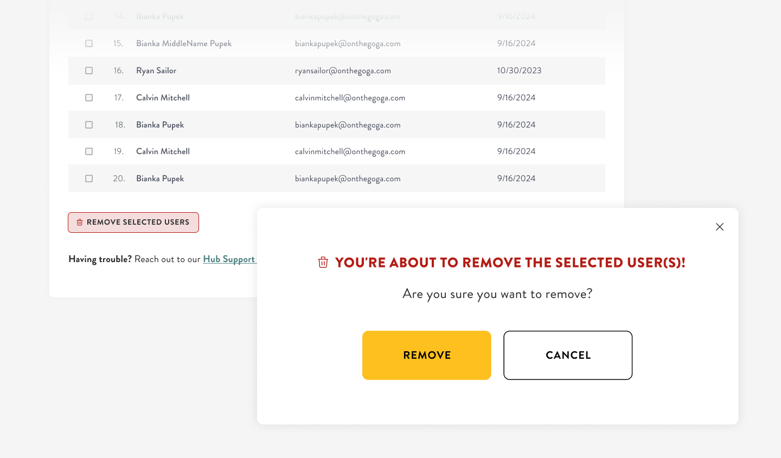
Task: Click trash icon on Remove Selected Users
Action: tap(80, 222)
